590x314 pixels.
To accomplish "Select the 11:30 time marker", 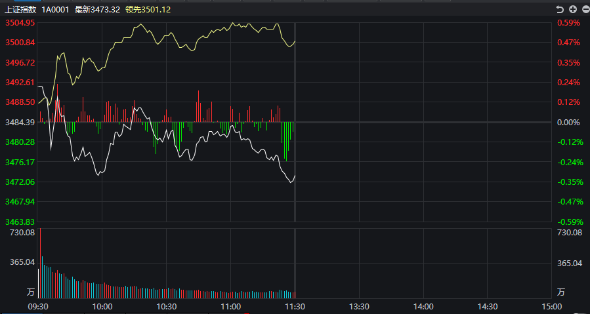I will coord(295,306).
